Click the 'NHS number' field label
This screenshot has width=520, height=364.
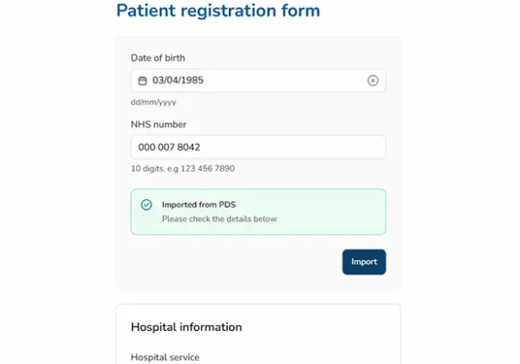(159, 125)
